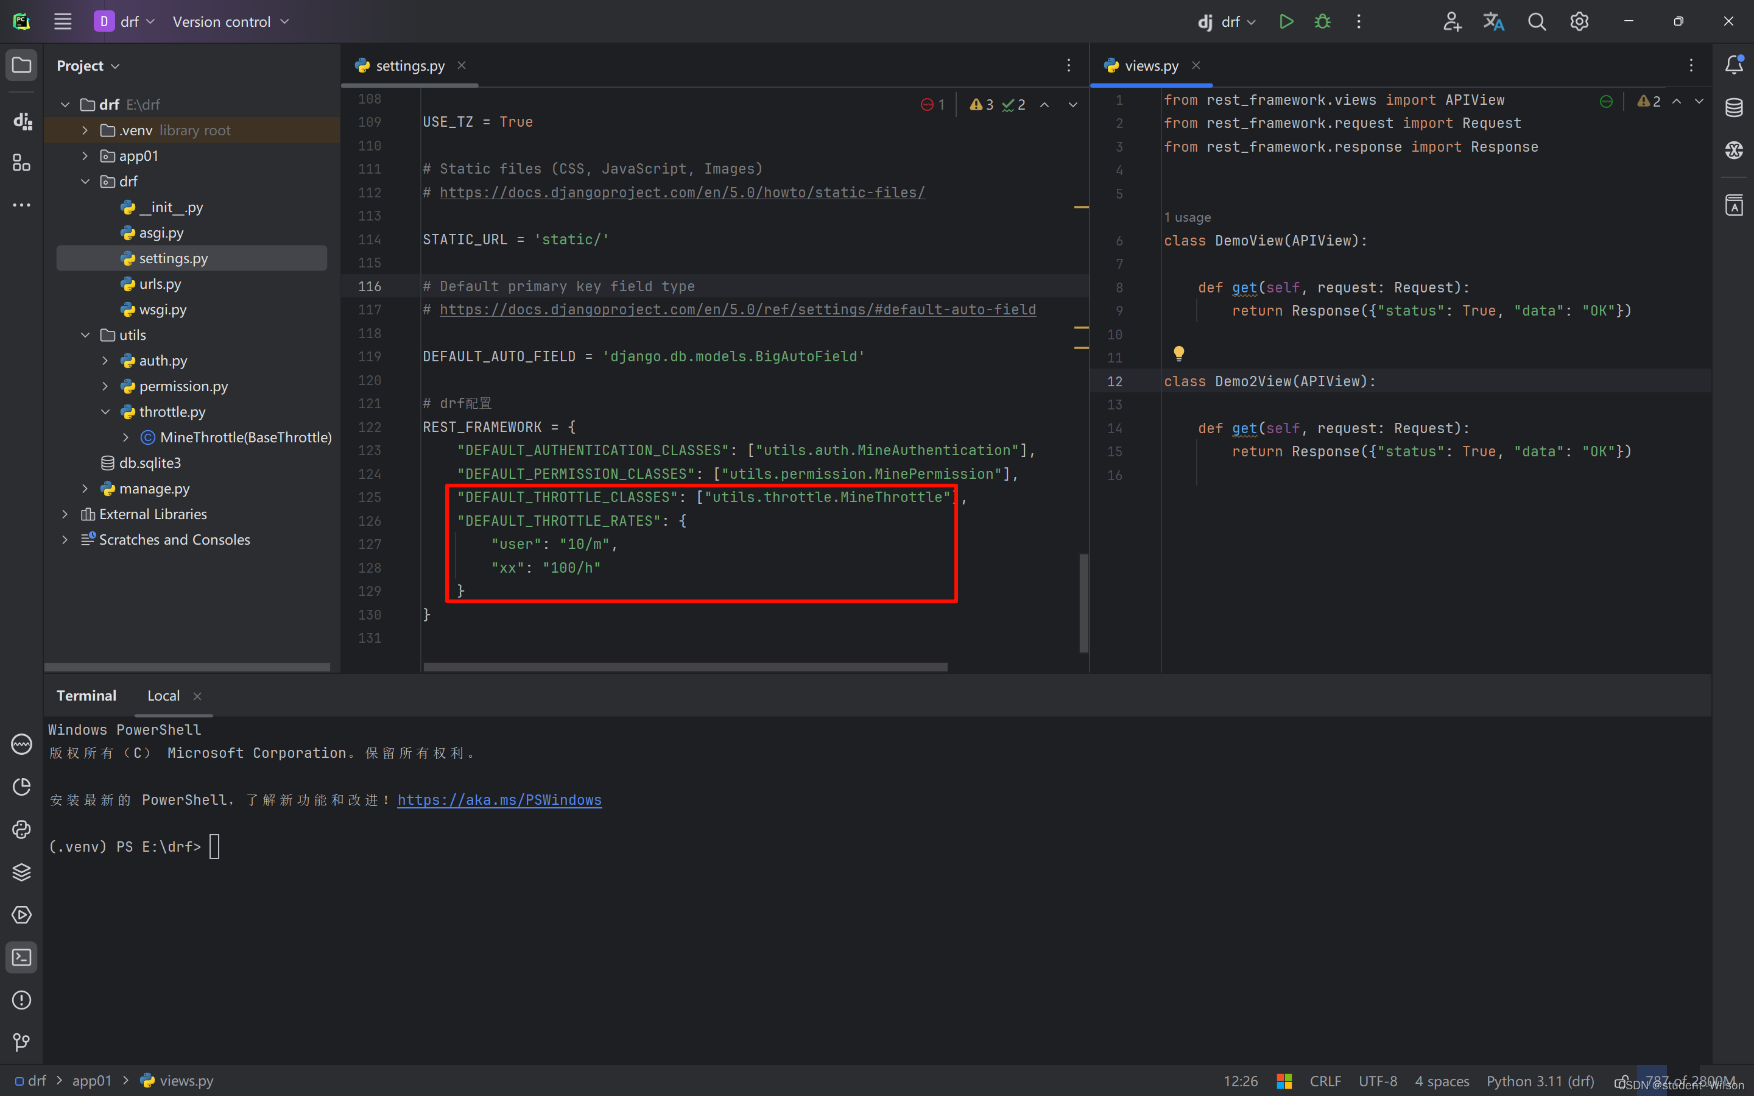Screen dimensions: 1754x1096
Task: Select the Local terminal tab
Action: pyautogui.click(x=163, y=696)
